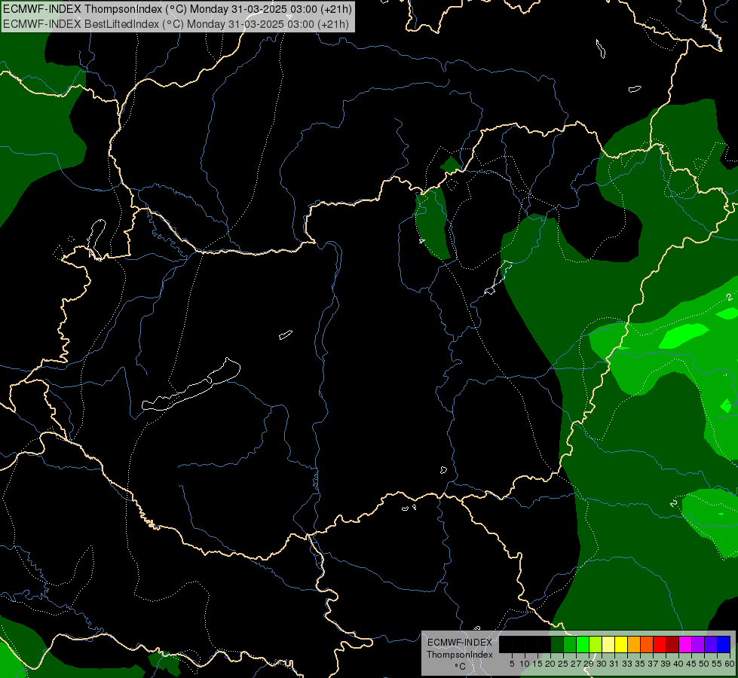
Task: Click the legend label ThompsonIndex
Action: coord(460,655)
